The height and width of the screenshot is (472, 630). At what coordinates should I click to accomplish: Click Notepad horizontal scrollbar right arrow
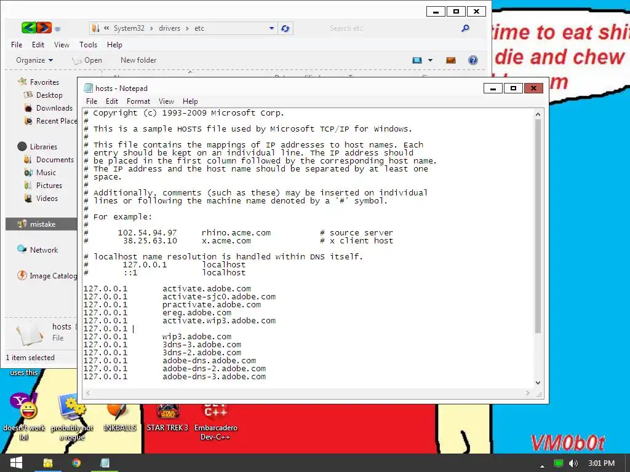click(x=527, y=393)
